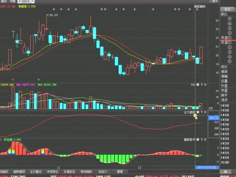Click the circled 5 sell level at top
The width and height of the screenshot is (236, 177).
pos(229,19)
